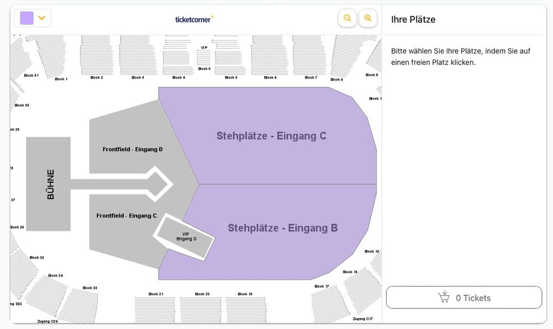Click the zoom in magnifier icon

(368, 18)
